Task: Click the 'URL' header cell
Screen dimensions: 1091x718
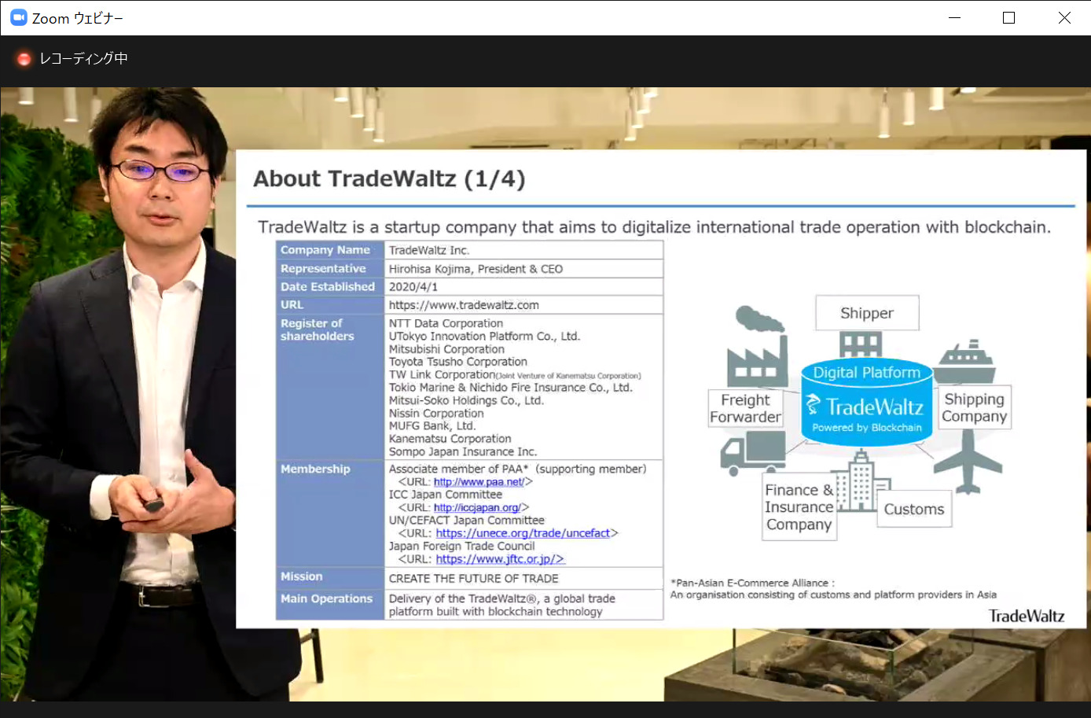Action: click(330, 305)
